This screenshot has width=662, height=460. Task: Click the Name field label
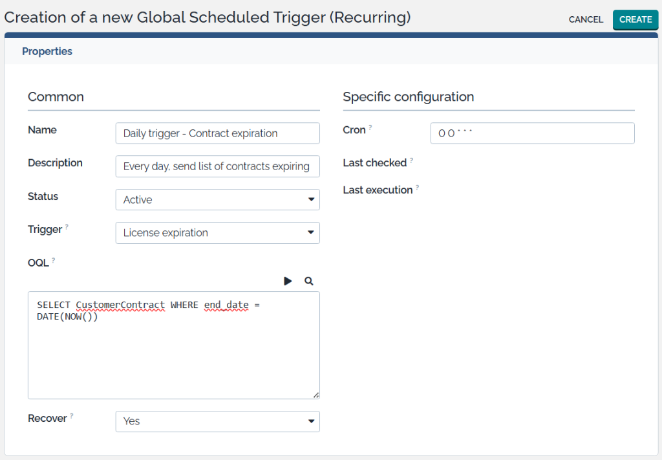pyautogui.click(x=42, y=130)
